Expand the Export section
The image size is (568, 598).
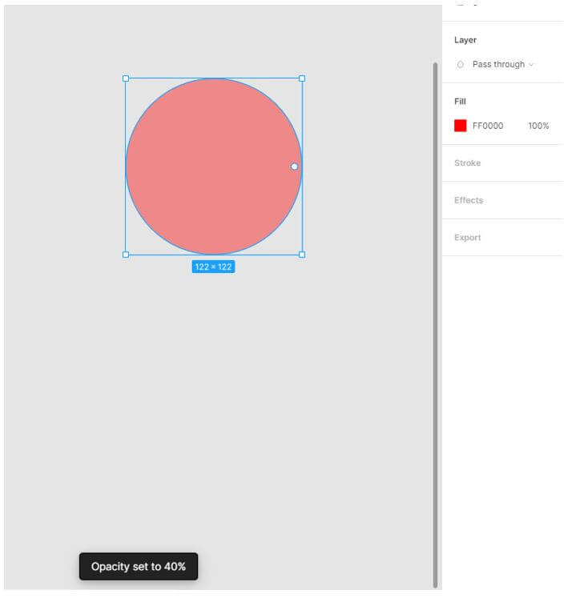[x=467, y=237]
